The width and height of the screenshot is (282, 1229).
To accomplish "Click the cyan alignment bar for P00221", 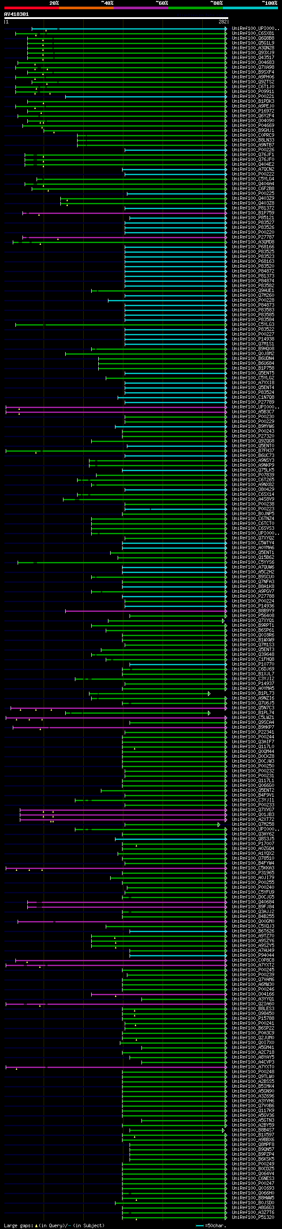I will point(146,97).
